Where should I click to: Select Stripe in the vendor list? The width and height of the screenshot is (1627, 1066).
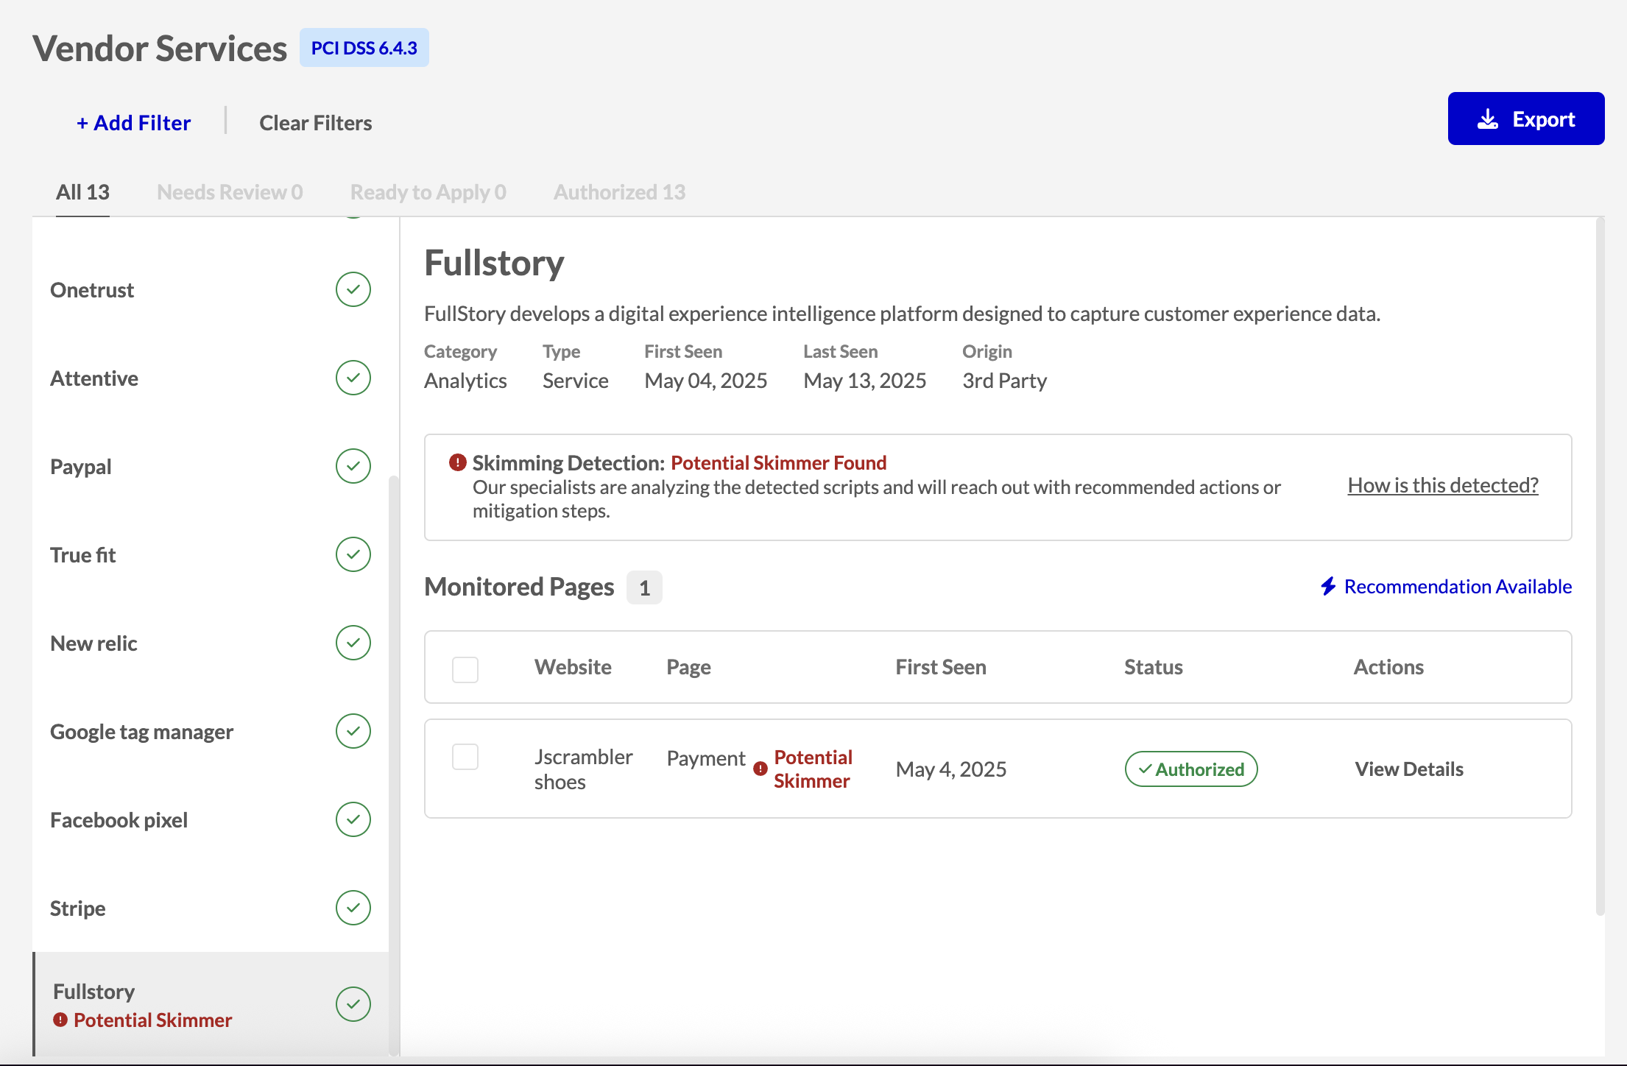(x=211, y=908)
